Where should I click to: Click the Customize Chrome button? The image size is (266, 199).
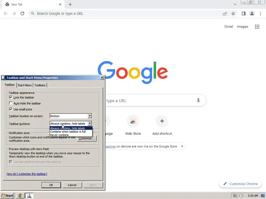[x=240, y=184]
